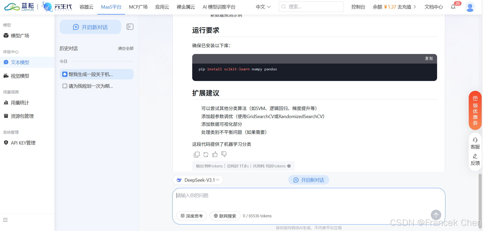Viewport: 483px width, 231px height.
Task: Collapse the conversation history panel
Action: pyautogui.click(x=130, y=27)
